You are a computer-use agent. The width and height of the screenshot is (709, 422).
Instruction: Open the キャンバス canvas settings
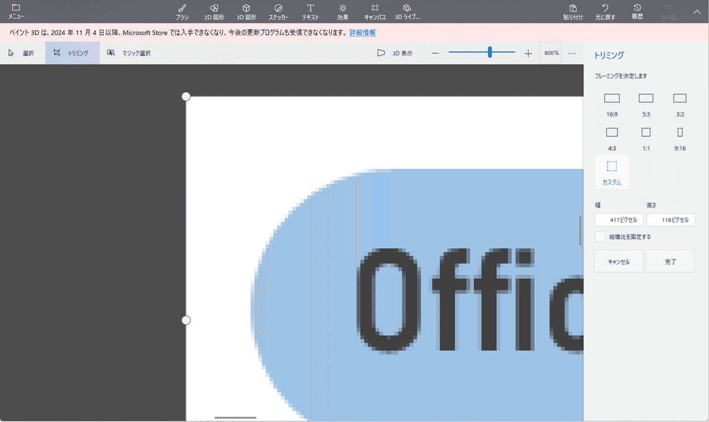pyautogui.click(x=375, y=11)
